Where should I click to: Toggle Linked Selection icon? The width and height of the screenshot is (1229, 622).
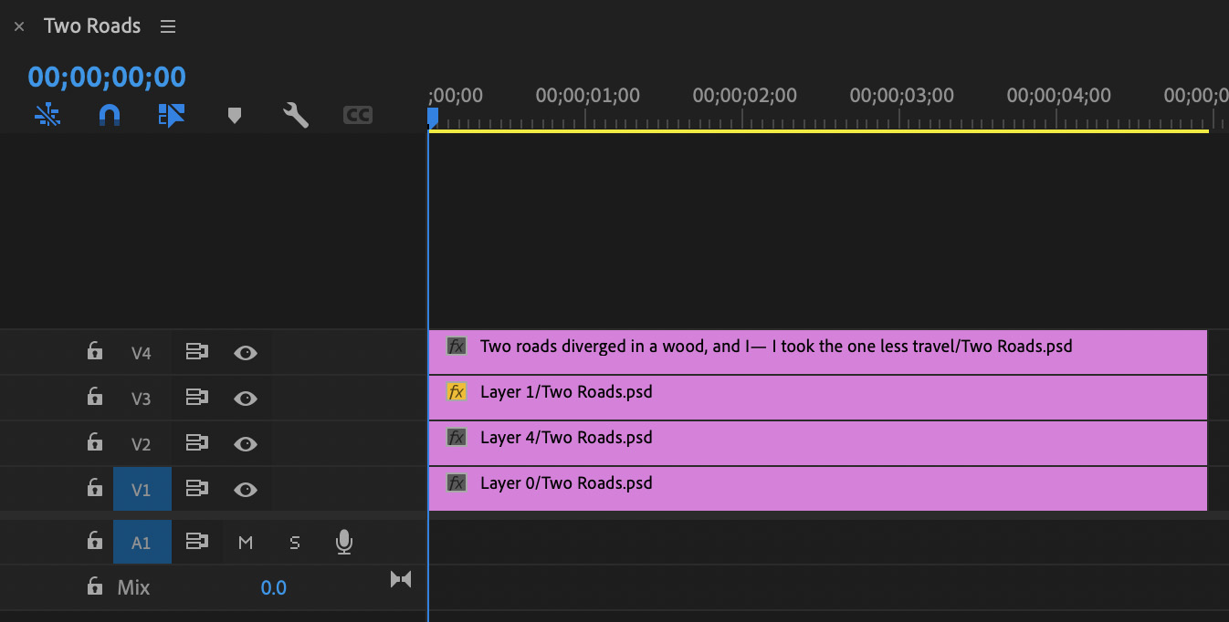click(x=172, y=115)
